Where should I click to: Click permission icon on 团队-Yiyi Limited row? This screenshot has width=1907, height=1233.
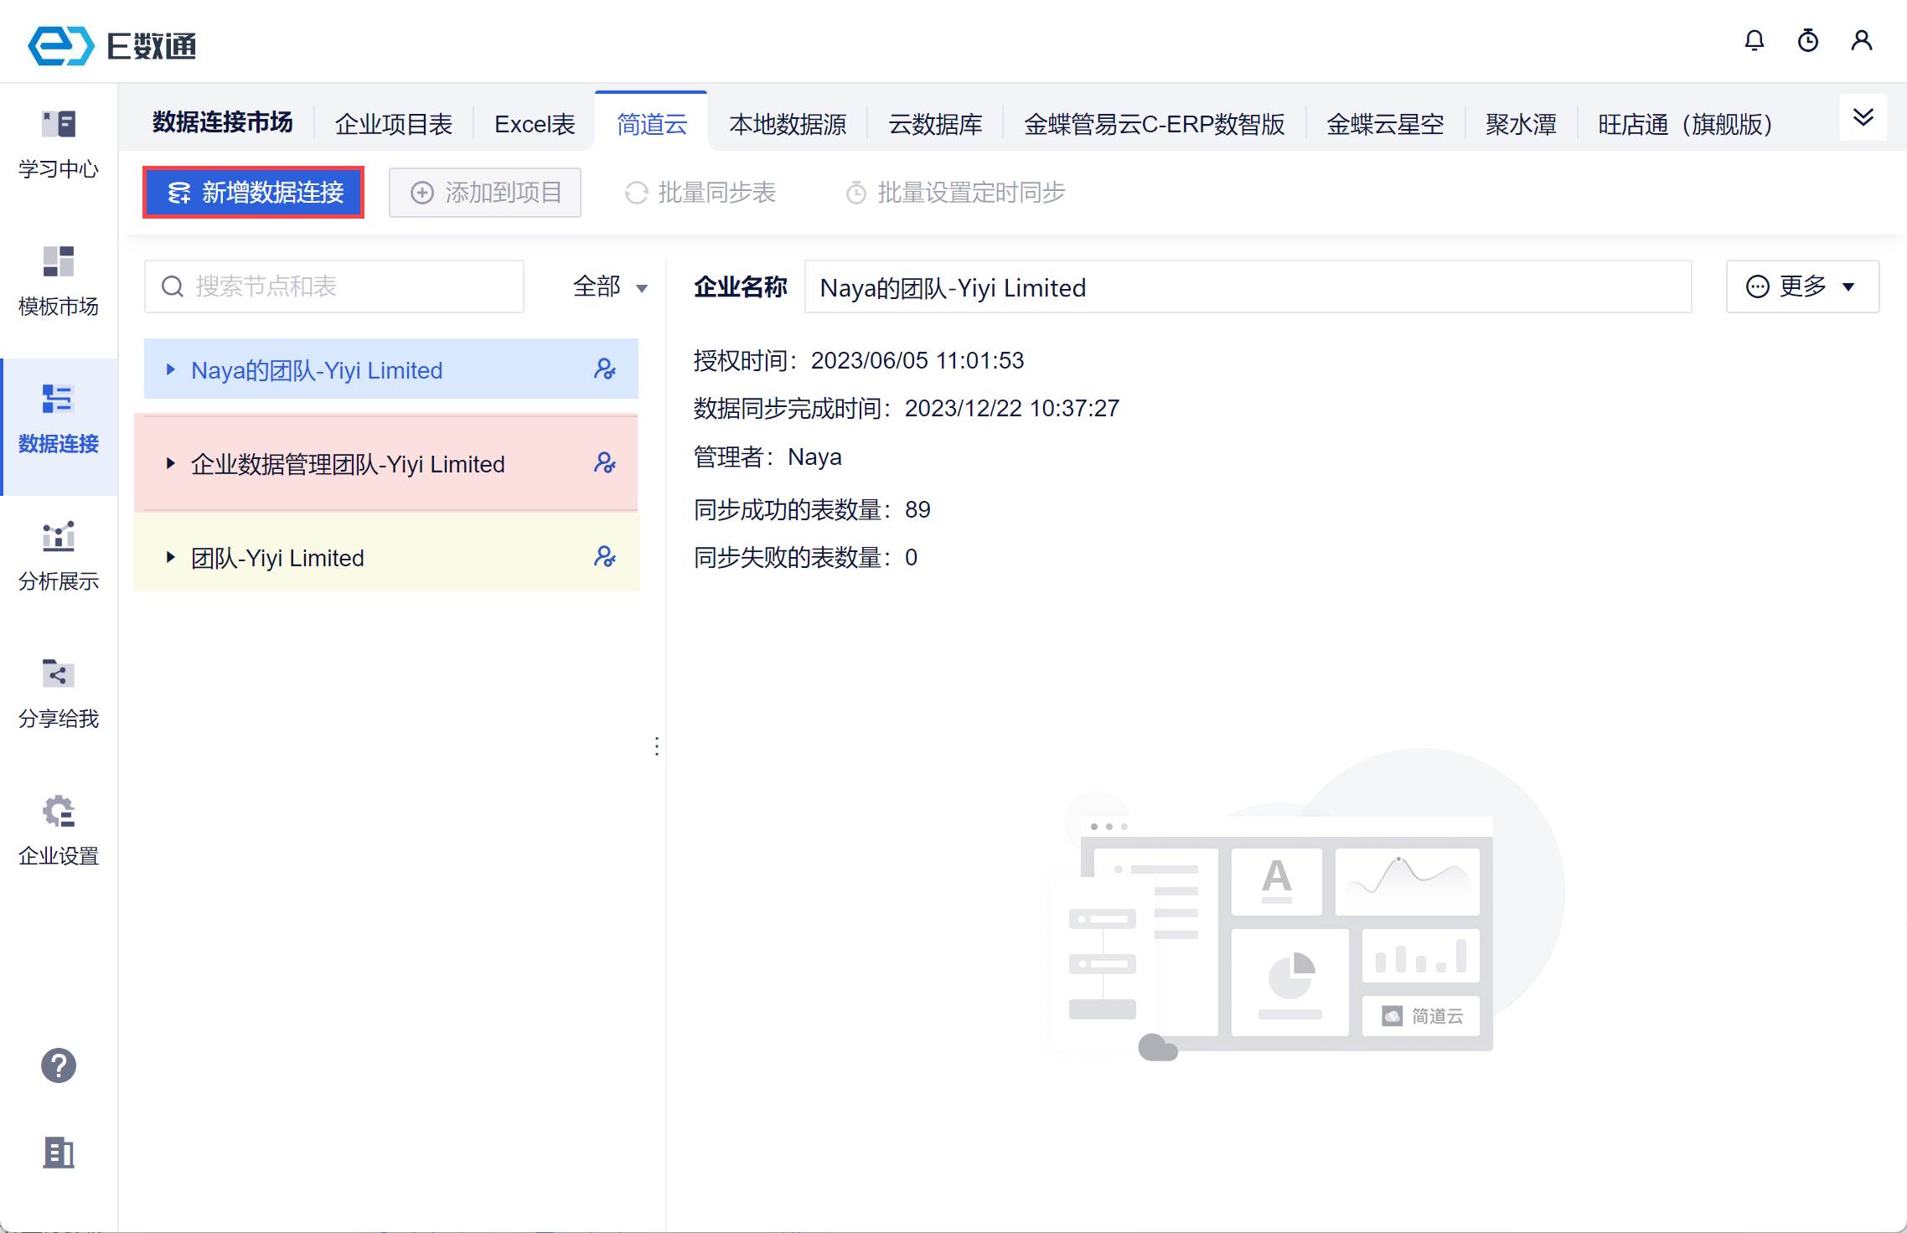(605, 557)
